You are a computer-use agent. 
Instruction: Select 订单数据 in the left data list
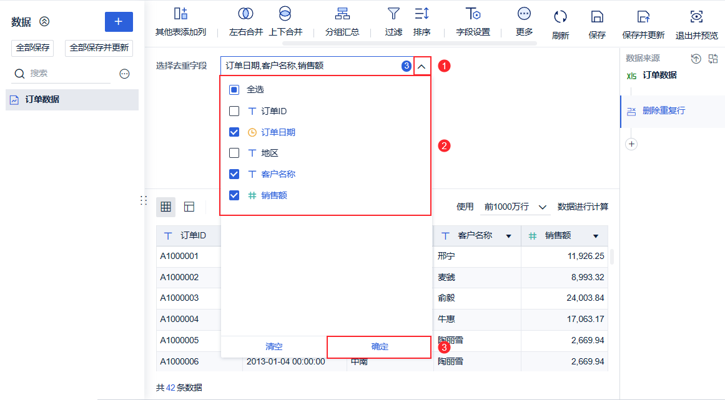click(72, 100)
